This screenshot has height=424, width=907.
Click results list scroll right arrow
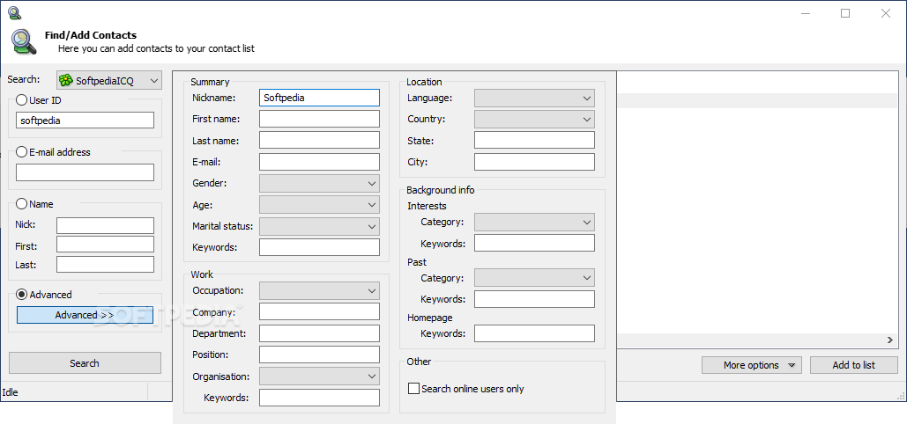click(891, 340)
